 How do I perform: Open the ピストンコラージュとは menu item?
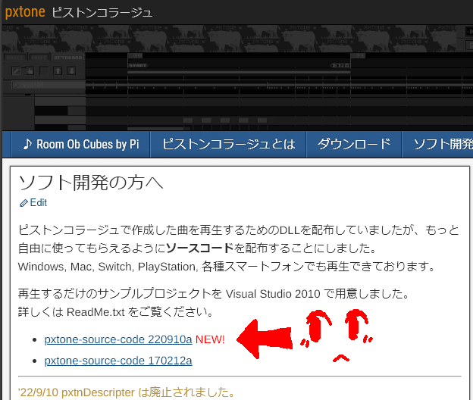(228, 145)
